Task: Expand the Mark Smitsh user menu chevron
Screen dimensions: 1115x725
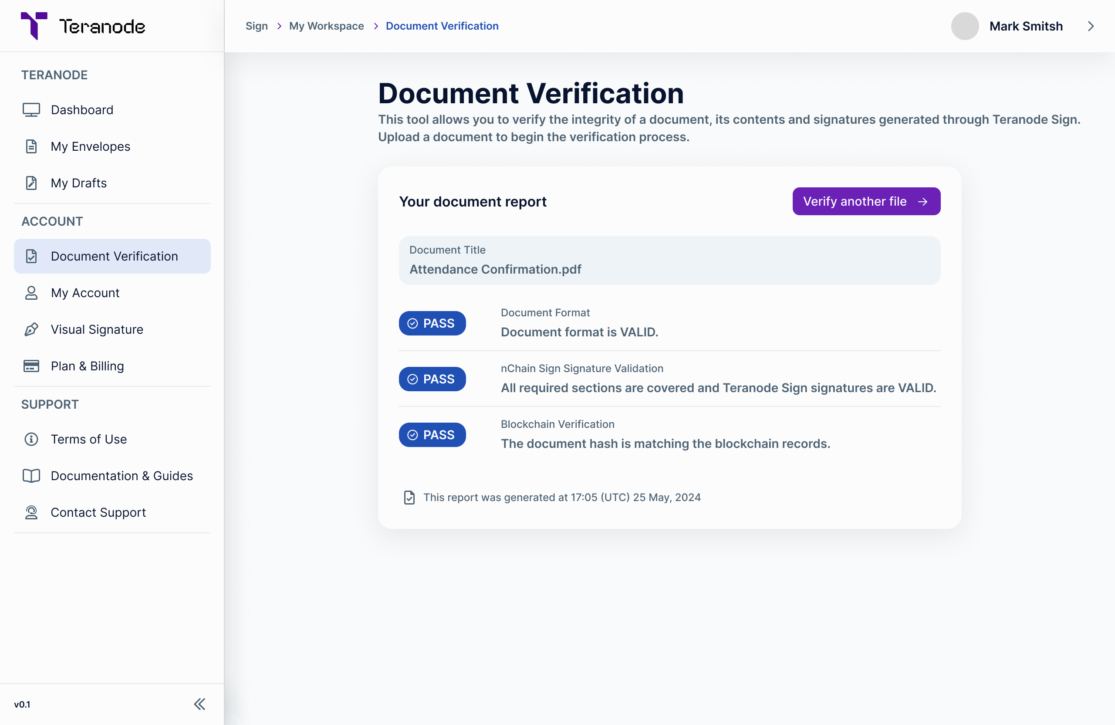Action: click(1091, 26)
